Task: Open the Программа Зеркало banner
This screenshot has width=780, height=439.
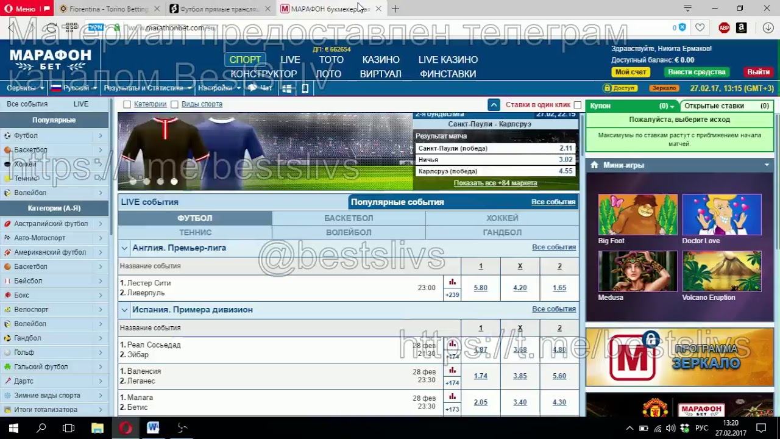Action: pyautogui.click(x=679, y=358)
